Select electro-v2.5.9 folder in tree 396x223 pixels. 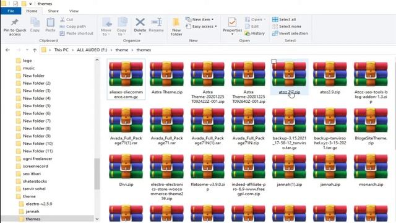38,204
